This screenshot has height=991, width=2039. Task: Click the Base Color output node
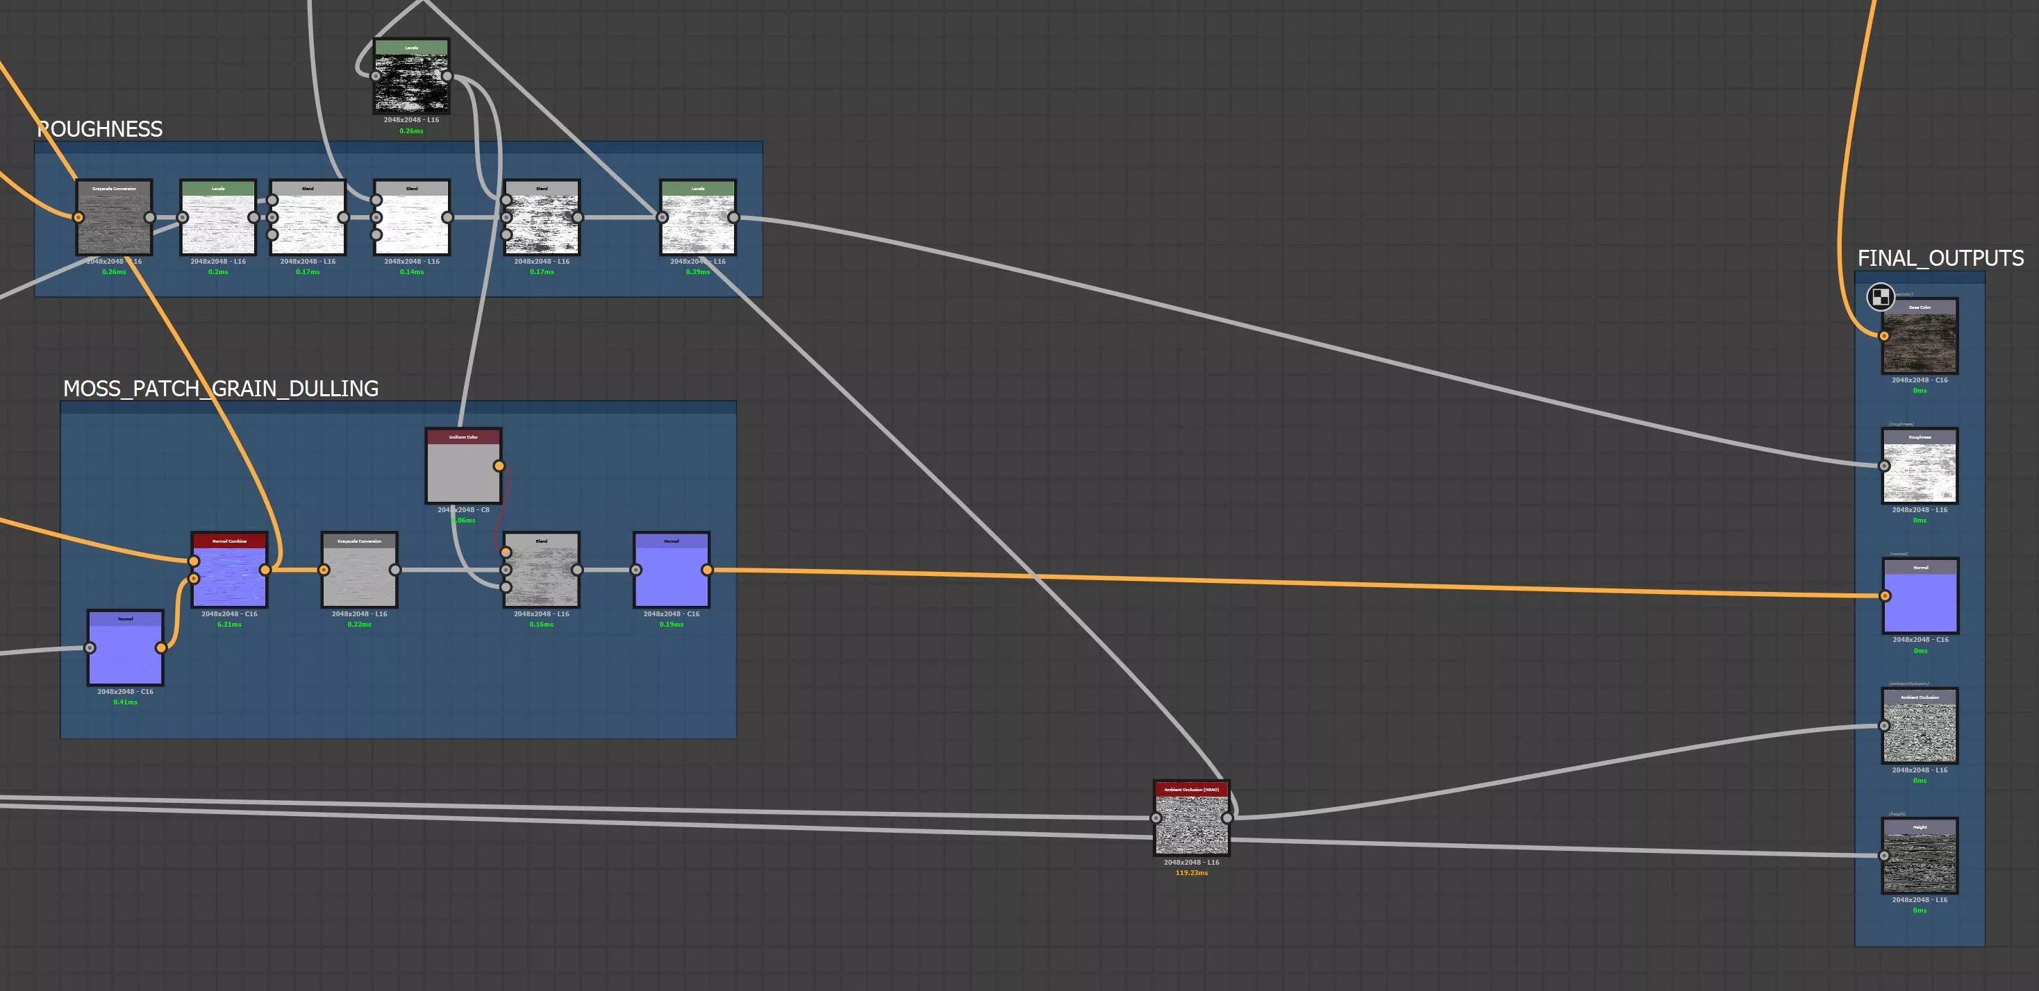[x=1920, y=341]
